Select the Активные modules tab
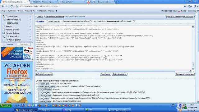 click(10, 44)
